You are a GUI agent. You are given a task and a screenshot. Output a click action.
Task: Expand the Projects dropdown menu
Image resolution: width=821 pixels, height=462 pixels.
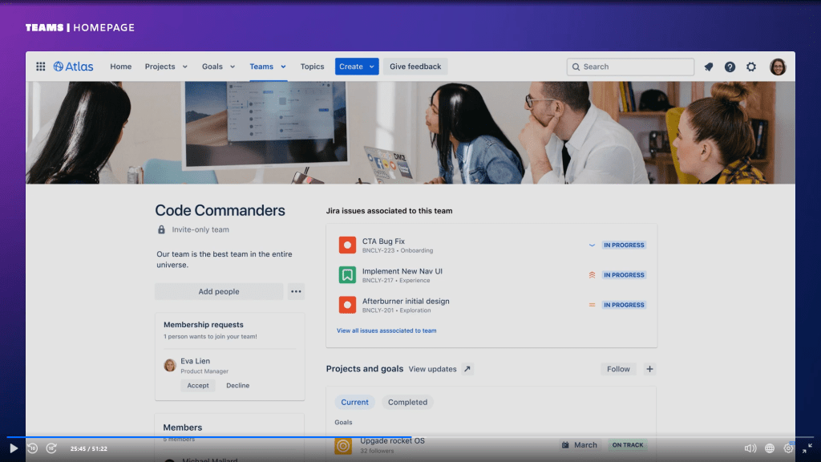coord(166,67)
